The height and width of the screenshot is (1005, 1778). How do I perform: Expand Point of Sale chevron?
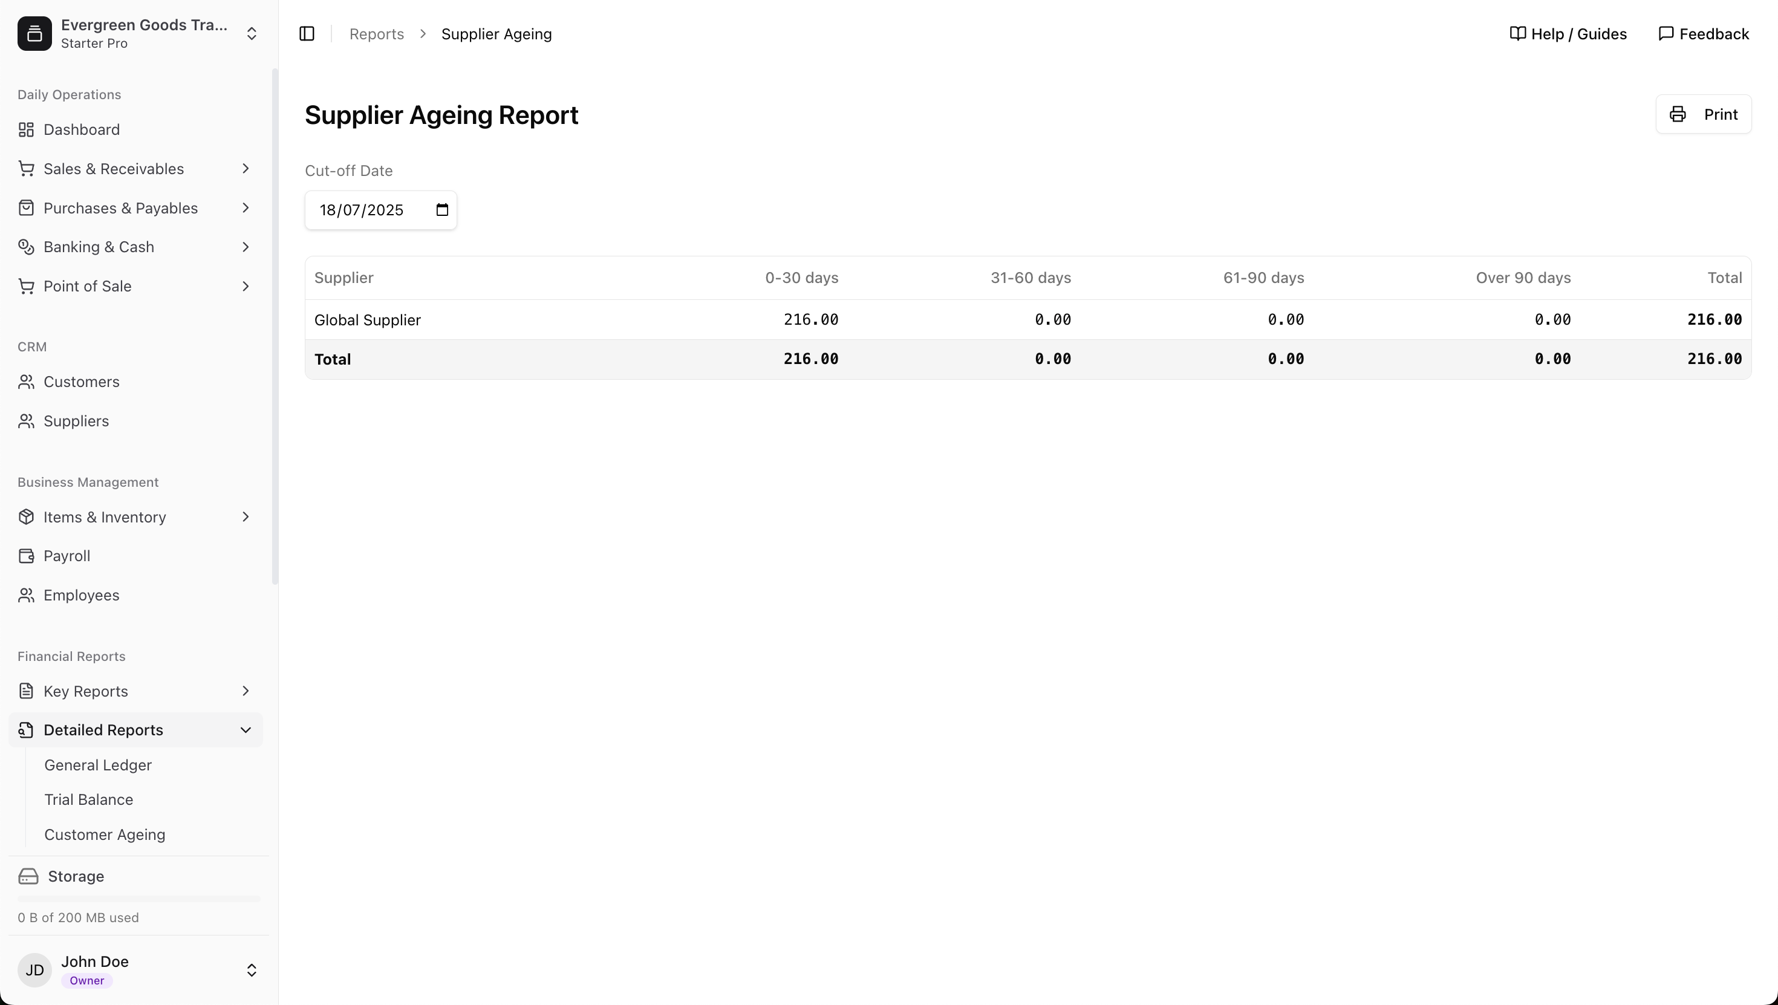tap(246, 287)
